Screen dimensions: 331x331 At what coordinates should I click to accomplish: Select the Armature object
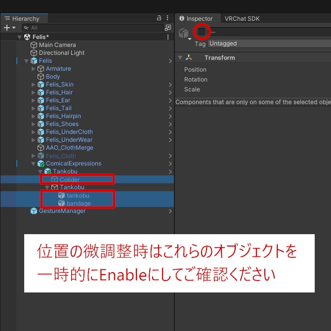58,69
